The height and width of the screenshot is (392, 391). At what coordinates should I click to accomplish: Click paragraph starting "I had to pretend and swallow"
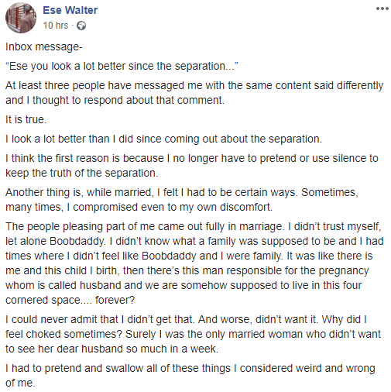190,376
